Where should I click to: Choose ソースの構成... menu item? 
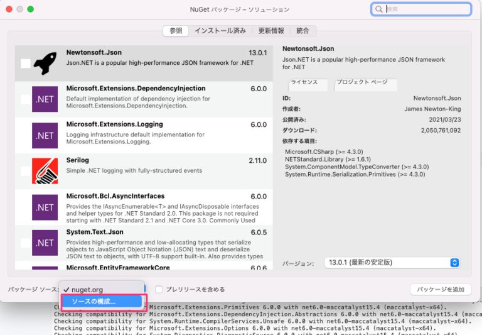coord(102,302)
